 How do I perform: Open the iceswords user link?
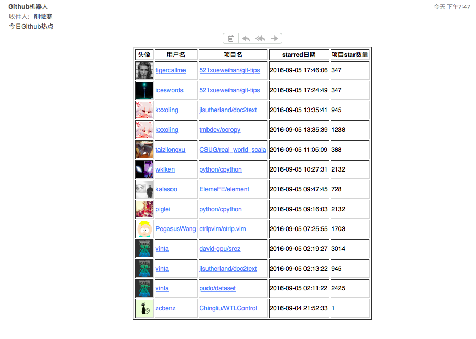pyautogui.click(x=169, y=90)
